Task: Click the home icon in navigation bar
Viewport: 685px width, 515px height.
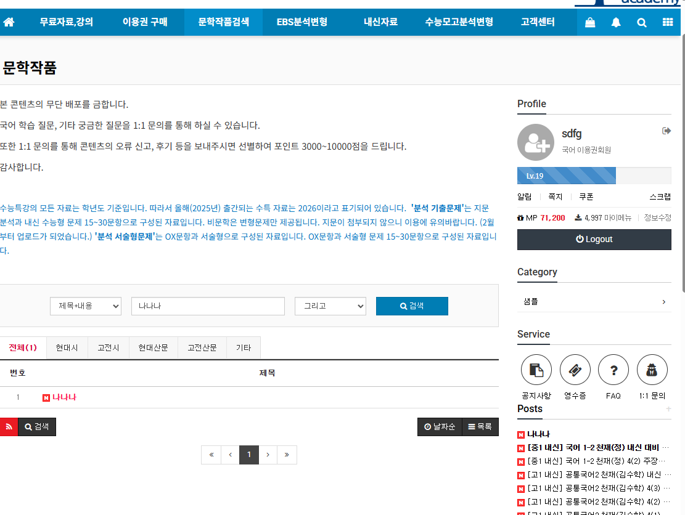Action: pyautogui.click(x=9, y=22)
